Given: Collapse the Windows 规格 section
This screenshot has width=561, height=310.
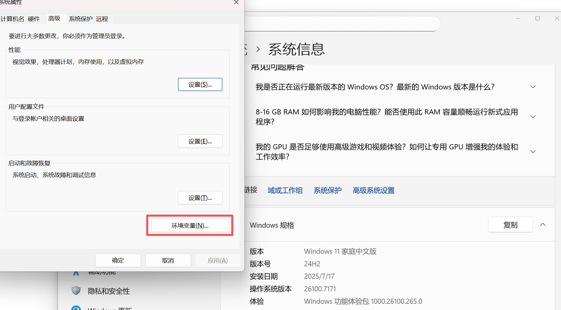Looking at the screenshot, I should [x=543, y=224].
